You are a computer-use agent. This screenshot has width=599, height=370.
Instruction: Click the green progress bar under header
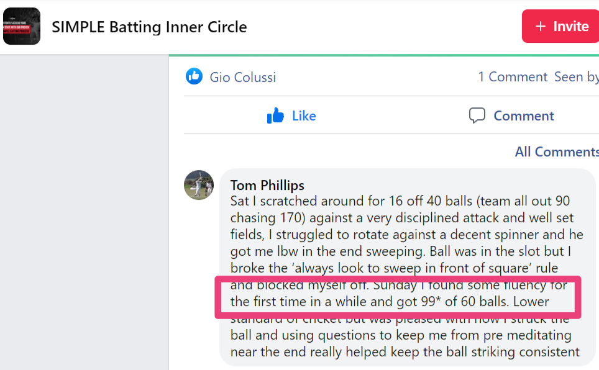tap(384, 55)
